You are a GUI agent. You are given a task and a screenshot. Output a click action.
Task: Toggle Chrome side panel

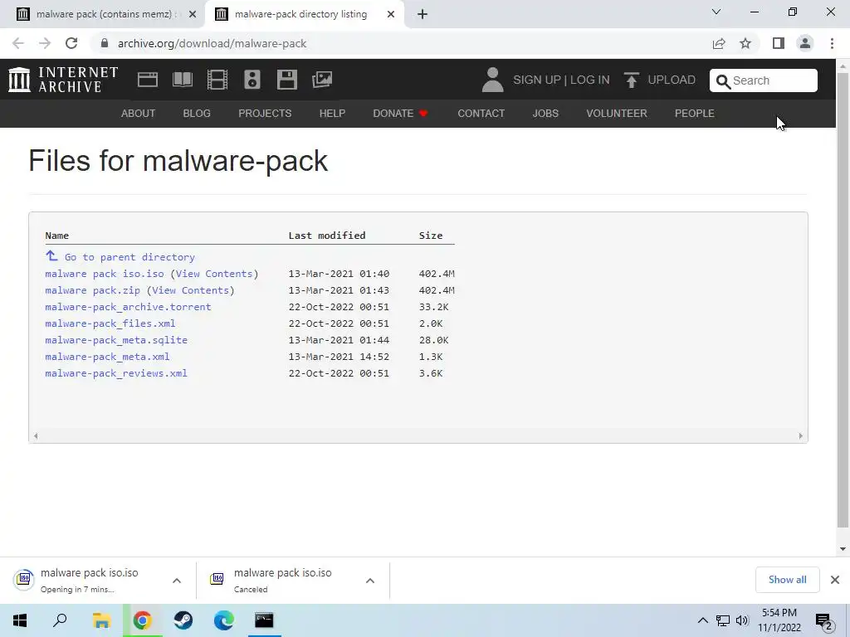(x=779, y=43)
